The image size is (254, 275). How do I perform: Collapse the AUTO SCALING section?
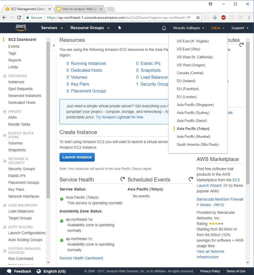click(5, 227)
